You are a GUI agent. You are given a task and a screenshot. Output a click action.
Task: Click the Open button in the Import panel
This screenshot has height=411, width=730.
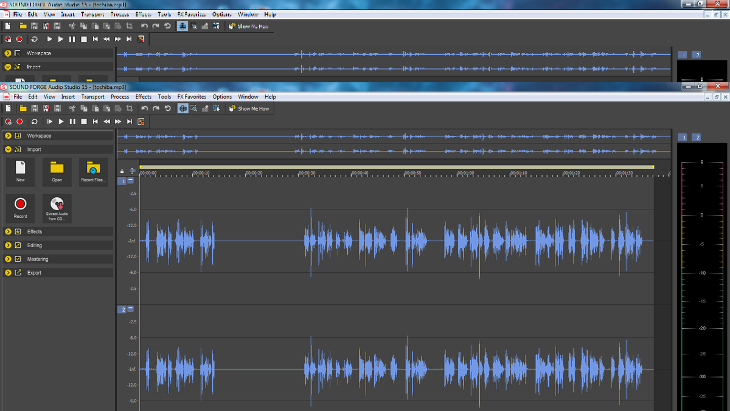tap(57, 172)
